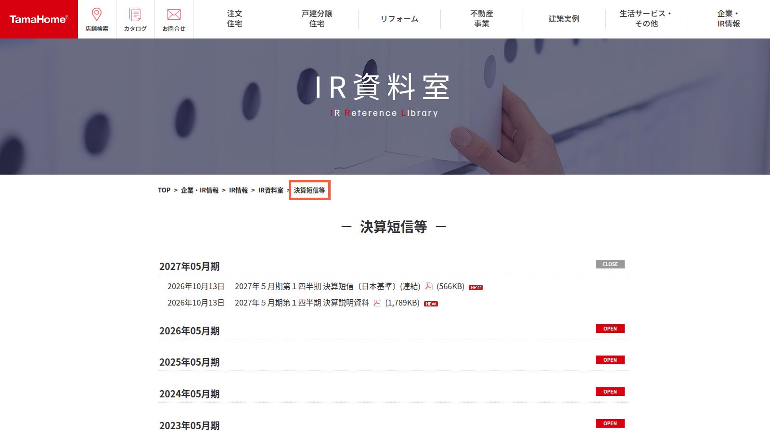The image size is (770, 433).
Task: Click the (566KB) file size text
Action: (x=450, y=286)
